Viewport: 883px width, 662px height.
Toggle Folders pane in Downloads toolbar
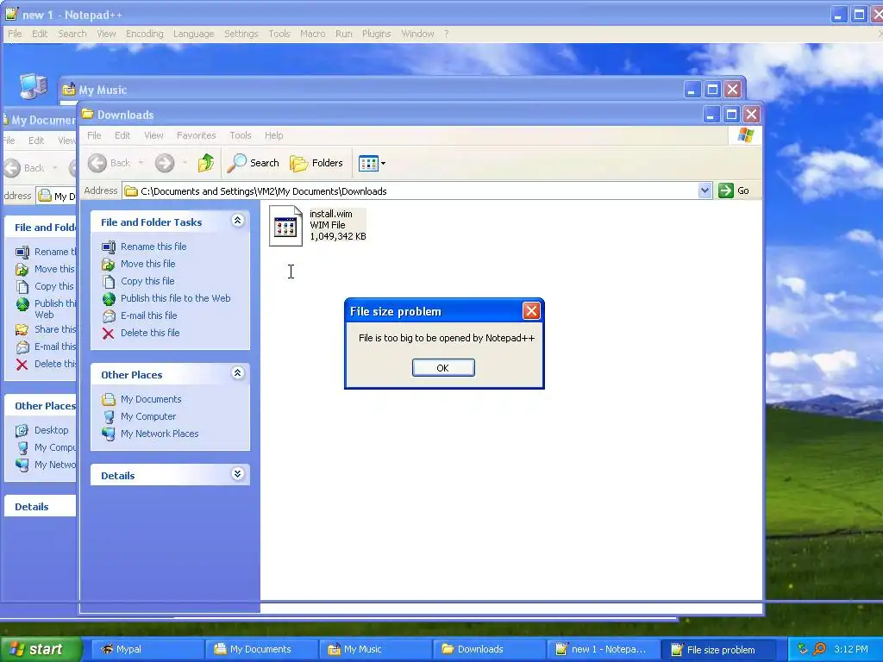(x=316, y=163)
